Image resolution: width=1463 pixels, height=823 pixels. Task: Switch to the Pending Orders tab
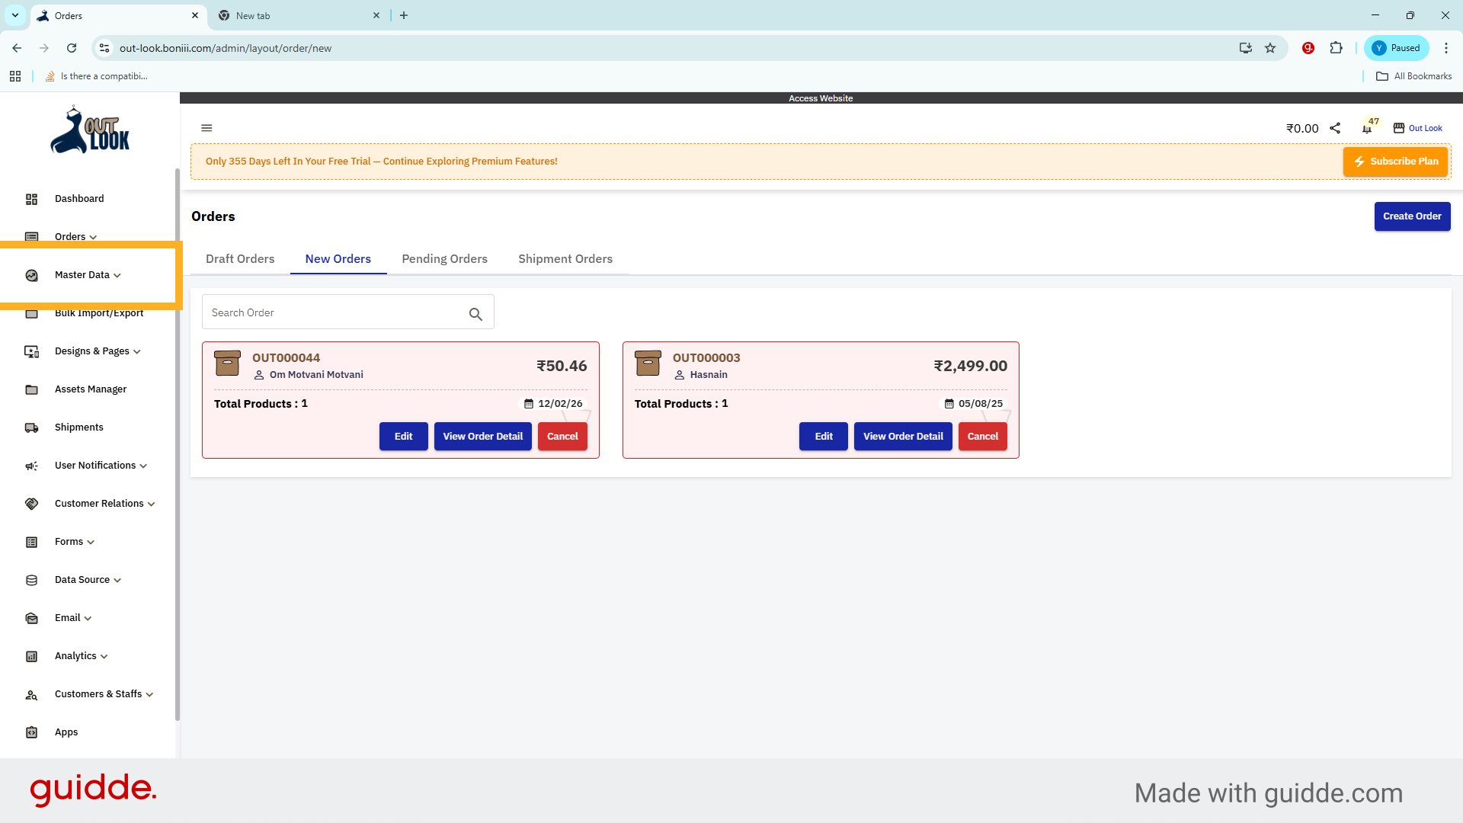(444, 259)
